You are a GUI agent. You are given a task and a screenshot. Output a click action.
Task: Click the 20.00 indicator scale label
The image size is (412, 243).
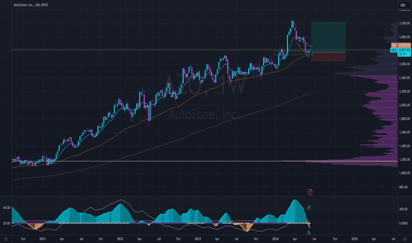pyautogui.click(x=7, y=223)
